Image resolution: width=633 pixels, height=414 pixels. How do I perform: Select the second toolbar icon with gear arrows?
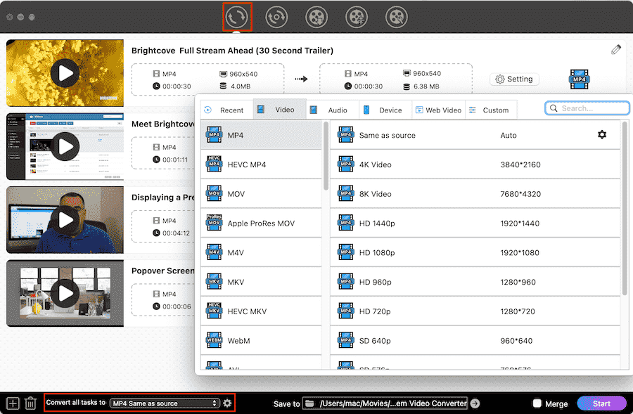[276, 18]
